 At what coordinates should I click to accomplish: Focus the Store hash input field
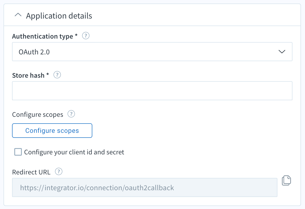pos(152,91)
